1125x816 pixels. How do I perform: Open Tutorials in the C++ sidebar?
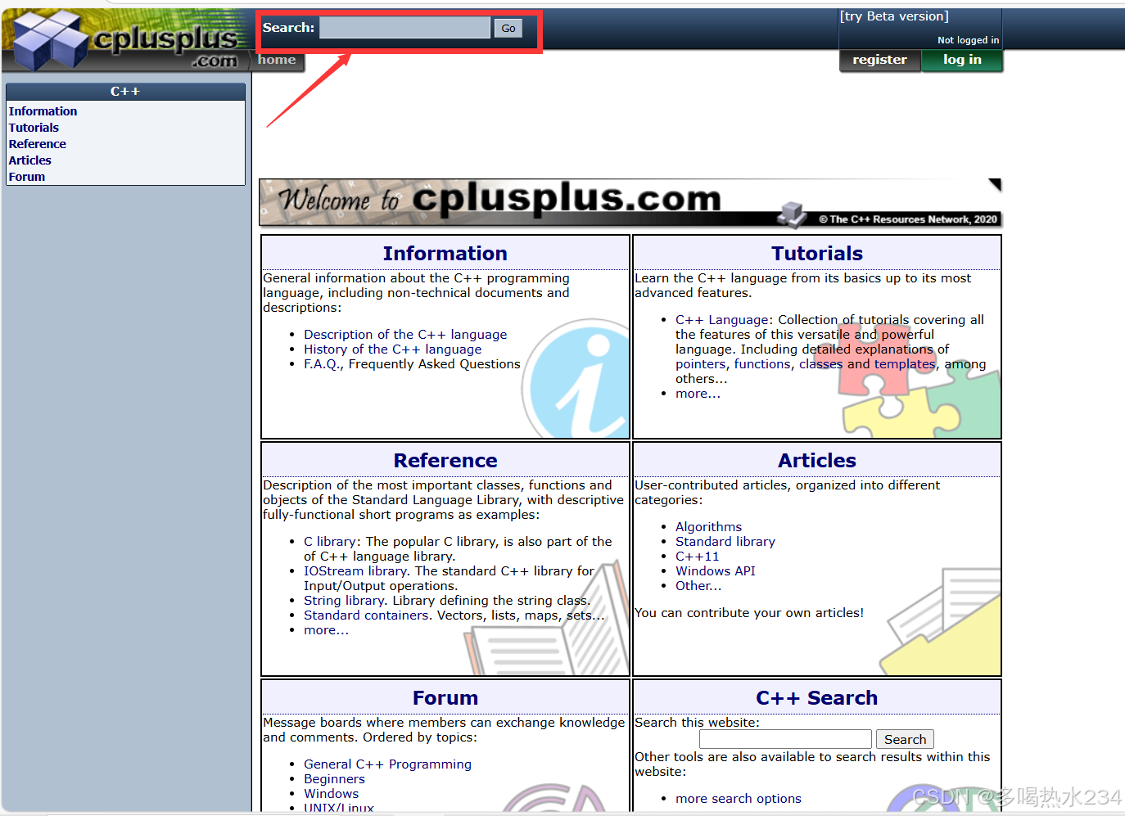pyautogui.click(x=34, y=128)
